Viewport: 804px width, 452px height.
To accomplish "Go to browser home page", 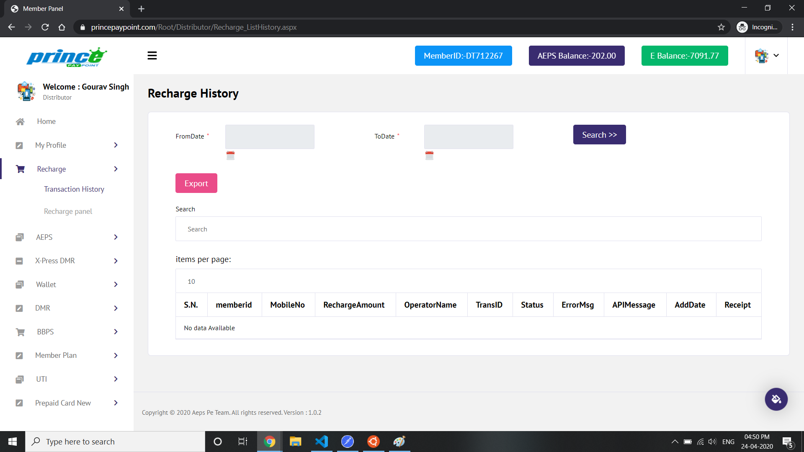I will tap(62, 27).
